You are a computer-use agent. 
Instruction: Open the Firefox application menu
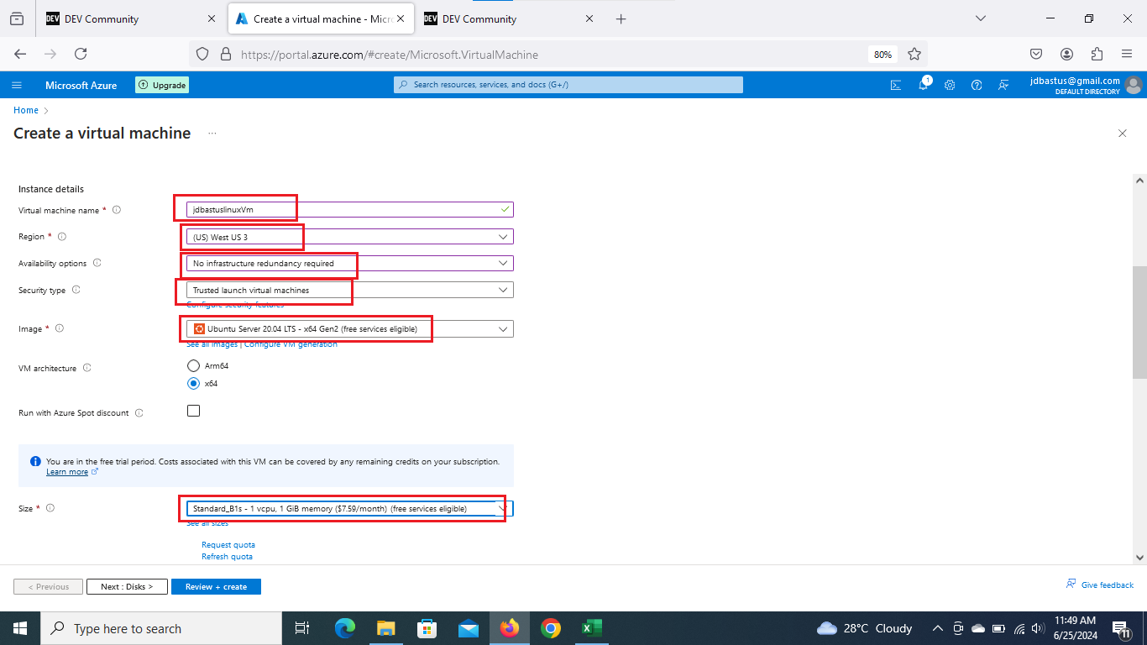tap(1127, 54)
